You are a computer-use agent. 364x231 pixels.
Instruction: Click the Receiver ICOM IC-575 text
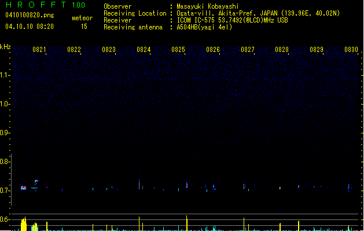(x=233, y=20)
